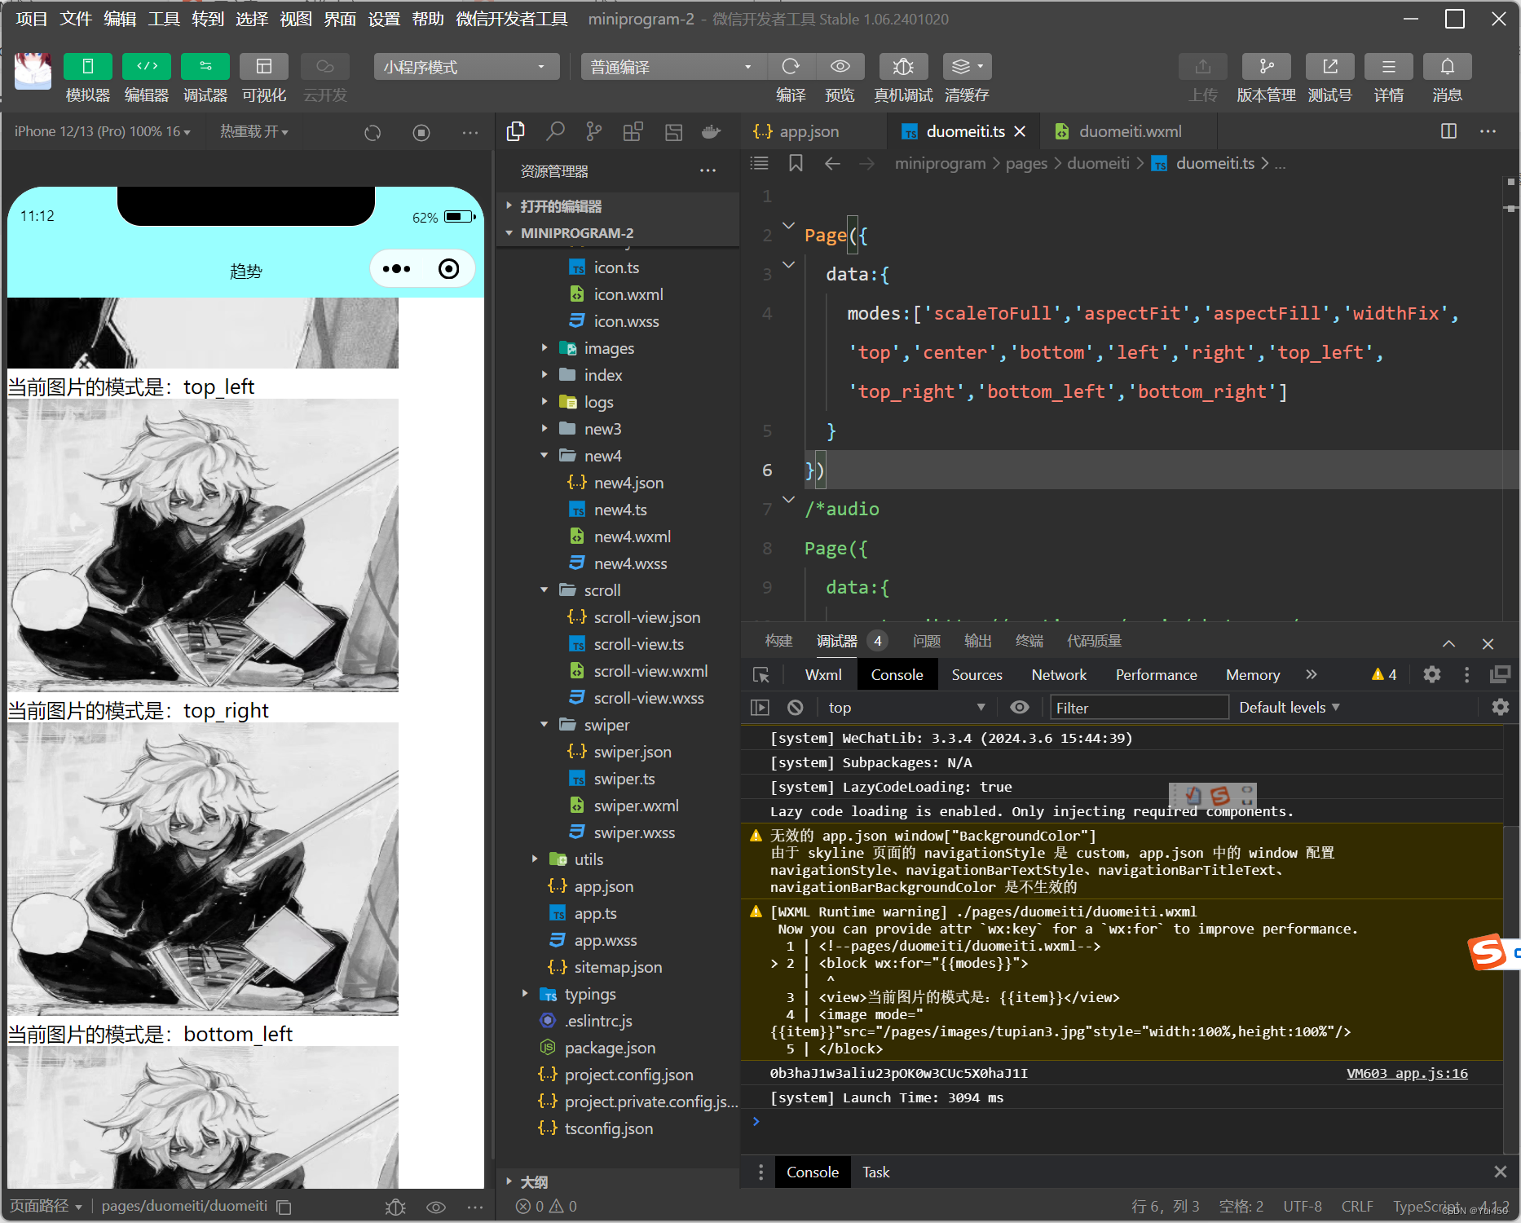Click the simulator refresh icon
The image size is (1521, 1223).
pyautogui.click(x=373, y=132)
